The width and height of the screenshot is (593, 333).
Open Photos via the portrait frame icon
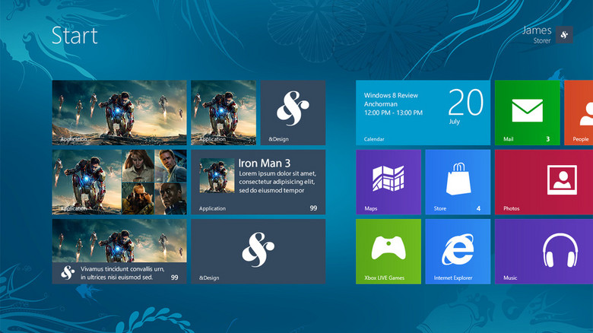[562, 179]
